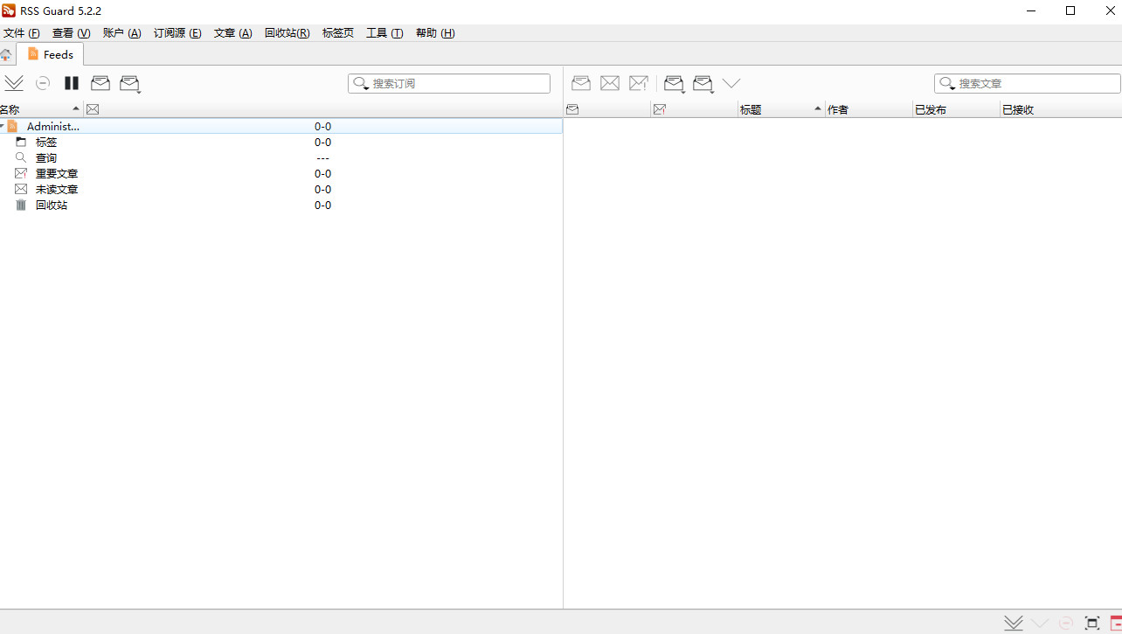Open search options magnifier in 搜索文章 box
The height and width of the screenshot is (634, 1122).
[x=947, y=83]
